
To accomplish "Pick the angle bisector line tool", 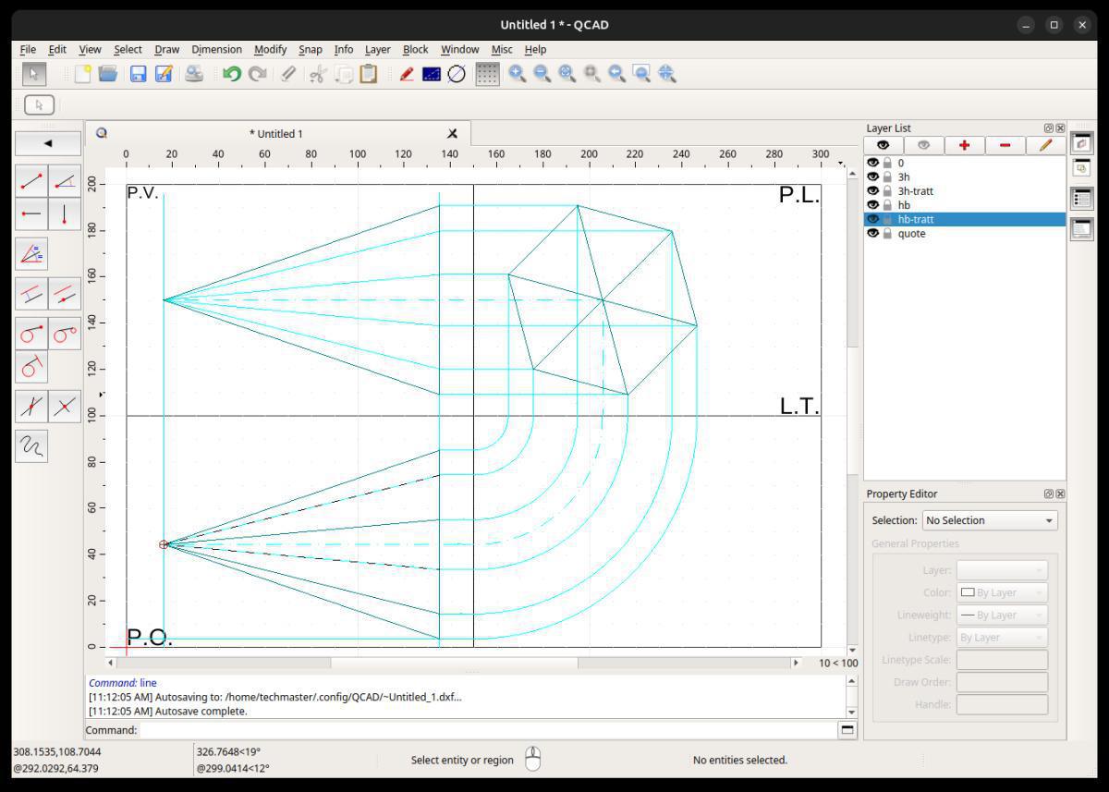I will tap(31, 253).
